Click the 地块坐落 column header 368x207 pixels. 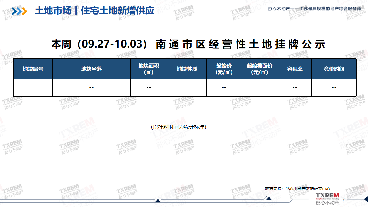coord(91,69)
